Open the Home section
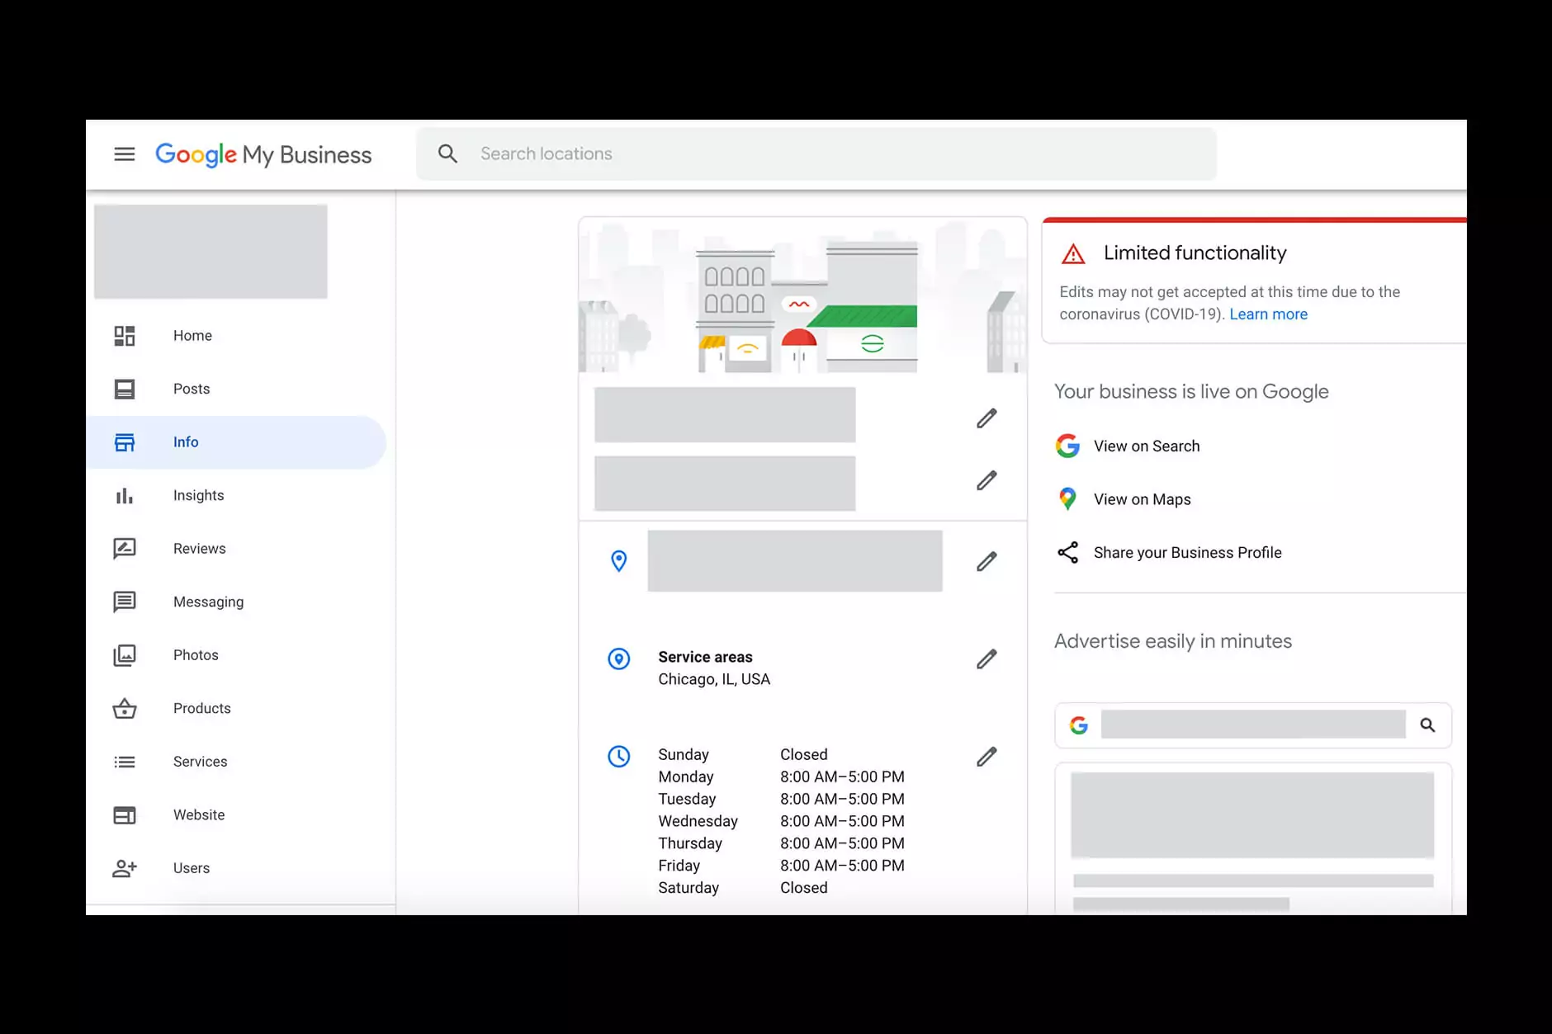Screen dimensions: 1552x1034 click(x=192, y=336)
